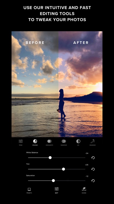
Task: Click the Before half of the photo
Action: (35, 84)
